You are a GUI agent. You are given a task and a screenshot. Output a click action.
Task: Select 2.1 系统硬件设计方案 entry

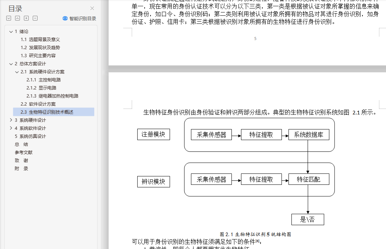point(42,72)
